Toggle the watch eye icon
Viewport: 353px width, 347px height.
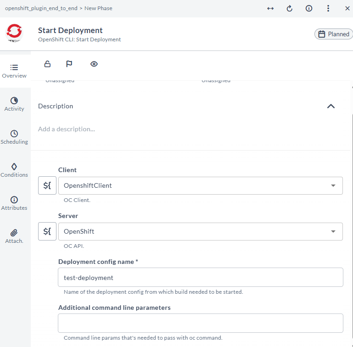[x=94, y=64]
